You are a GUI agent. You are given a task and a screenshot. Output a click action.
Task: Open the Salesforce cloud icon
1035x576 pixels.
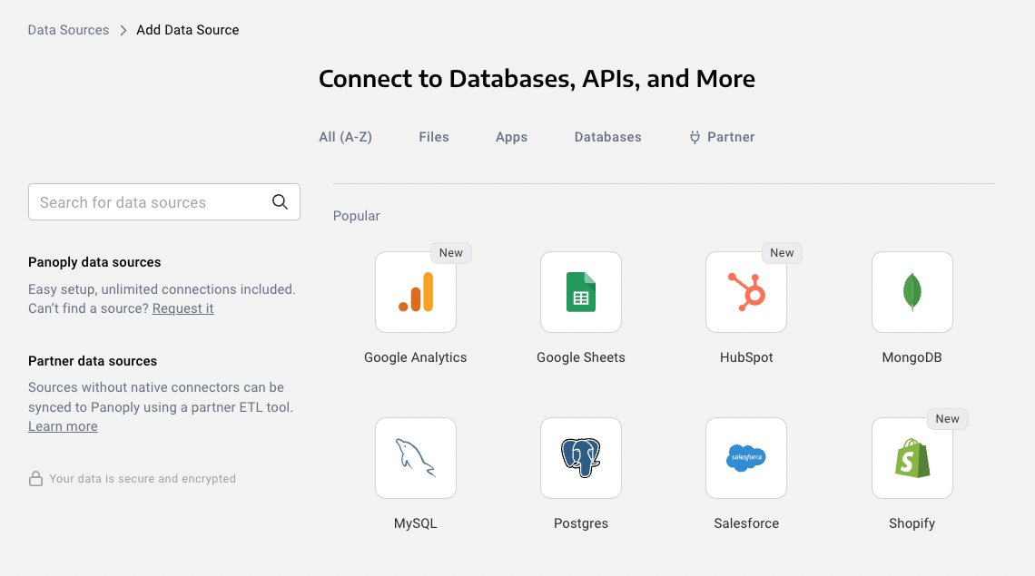746,458
